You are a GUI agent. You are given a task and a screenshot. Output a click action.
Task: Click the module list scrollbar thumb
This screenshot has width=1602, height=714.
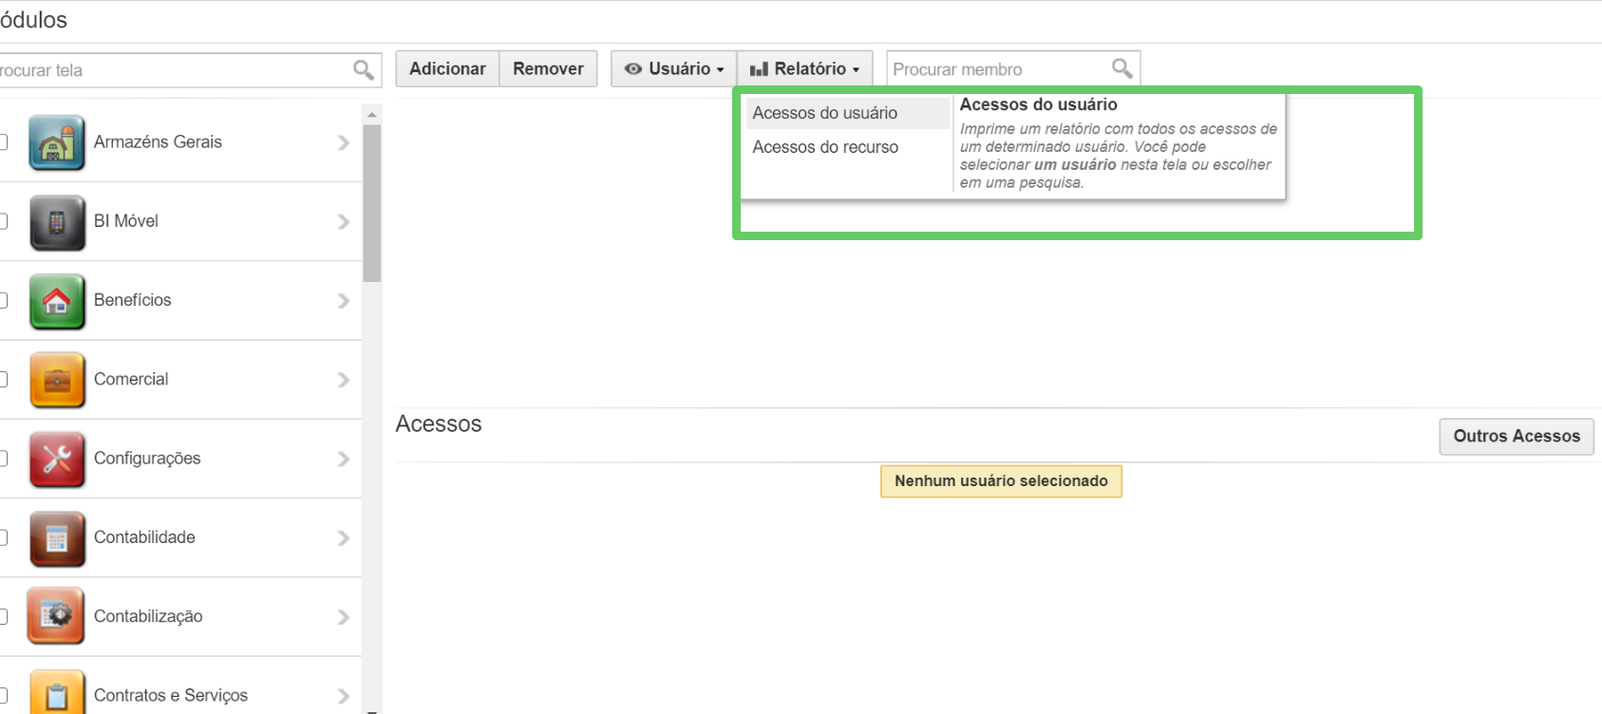[x=371, y=202]
